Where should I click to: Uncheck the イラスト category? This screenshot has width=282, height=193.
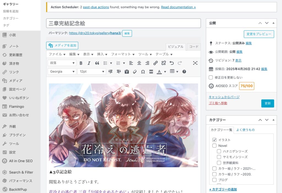tap(214, 140)
